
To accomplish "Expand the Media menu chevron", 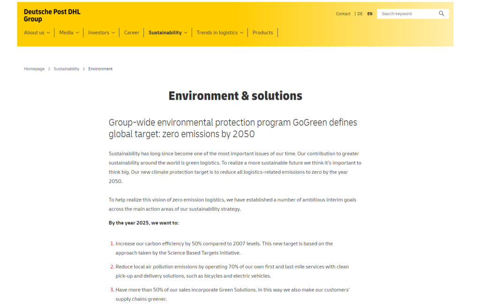I will 77,33.
